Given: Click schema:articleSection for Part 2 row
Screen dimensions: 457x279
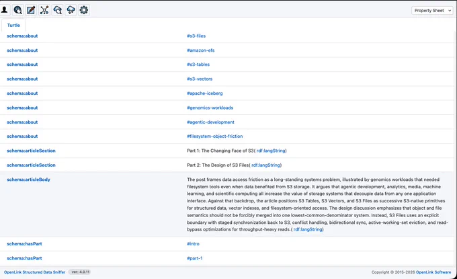Looking at the screenshot, I should [31, 165].
